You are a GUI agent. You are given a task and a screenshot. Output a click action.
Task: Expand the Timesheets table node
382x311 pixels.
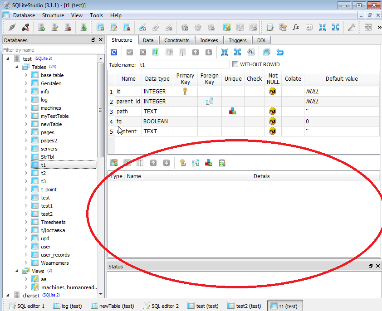point(26,222)
